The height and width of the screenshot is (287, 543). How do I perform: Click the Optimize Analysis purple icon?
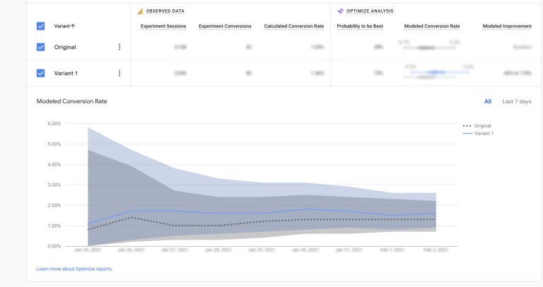pos(340,11)
